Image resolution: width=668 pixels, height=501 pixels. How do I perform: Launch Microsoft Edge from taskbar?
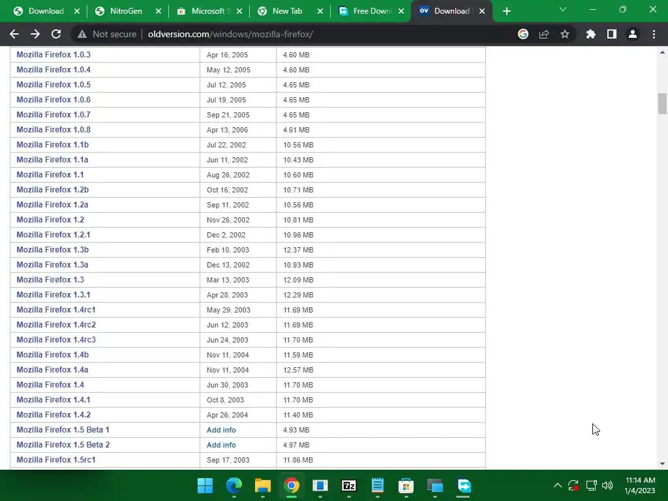234,485
